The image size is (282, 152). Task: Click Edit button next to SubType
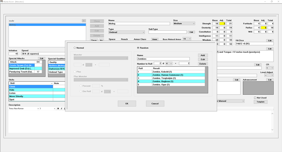tap(191, 32)
